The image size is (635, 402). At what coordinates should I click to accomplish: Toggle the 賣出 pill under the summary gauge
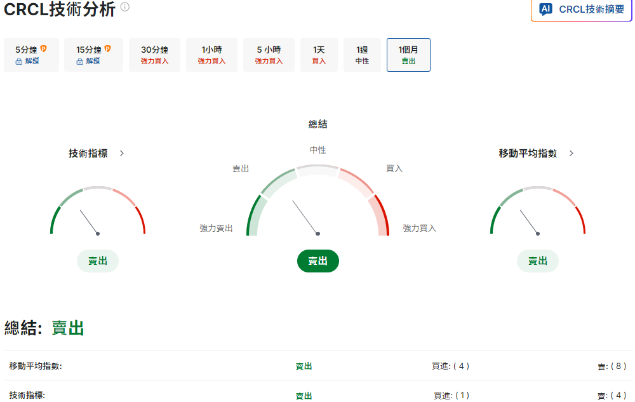(x=317, y=260)
